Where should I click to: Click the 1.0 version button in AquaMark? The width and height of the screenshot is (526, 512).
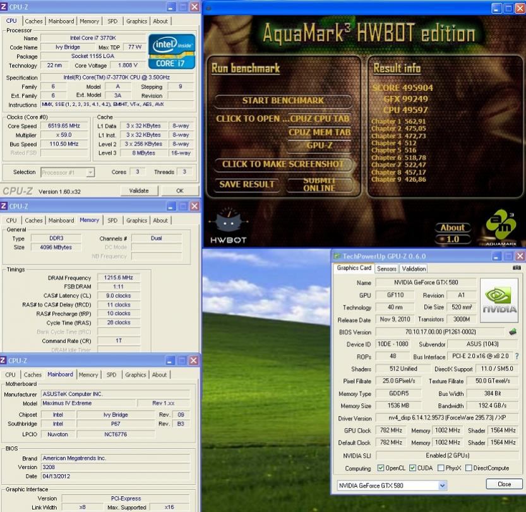pyautogui.click(x=453, y=239)
